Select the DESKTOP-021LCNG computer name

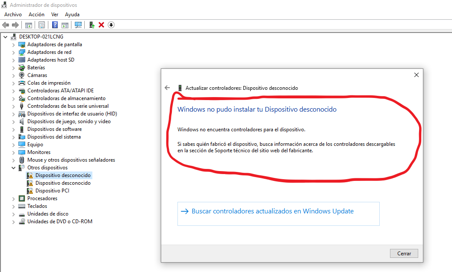[41, 37]
